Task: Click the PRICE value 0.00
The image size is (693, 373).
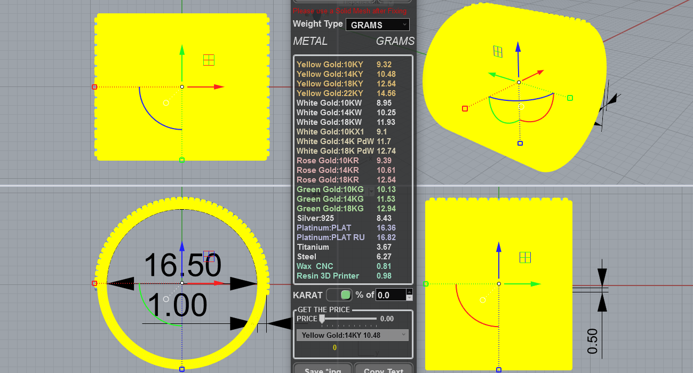Action: (387, 319)
